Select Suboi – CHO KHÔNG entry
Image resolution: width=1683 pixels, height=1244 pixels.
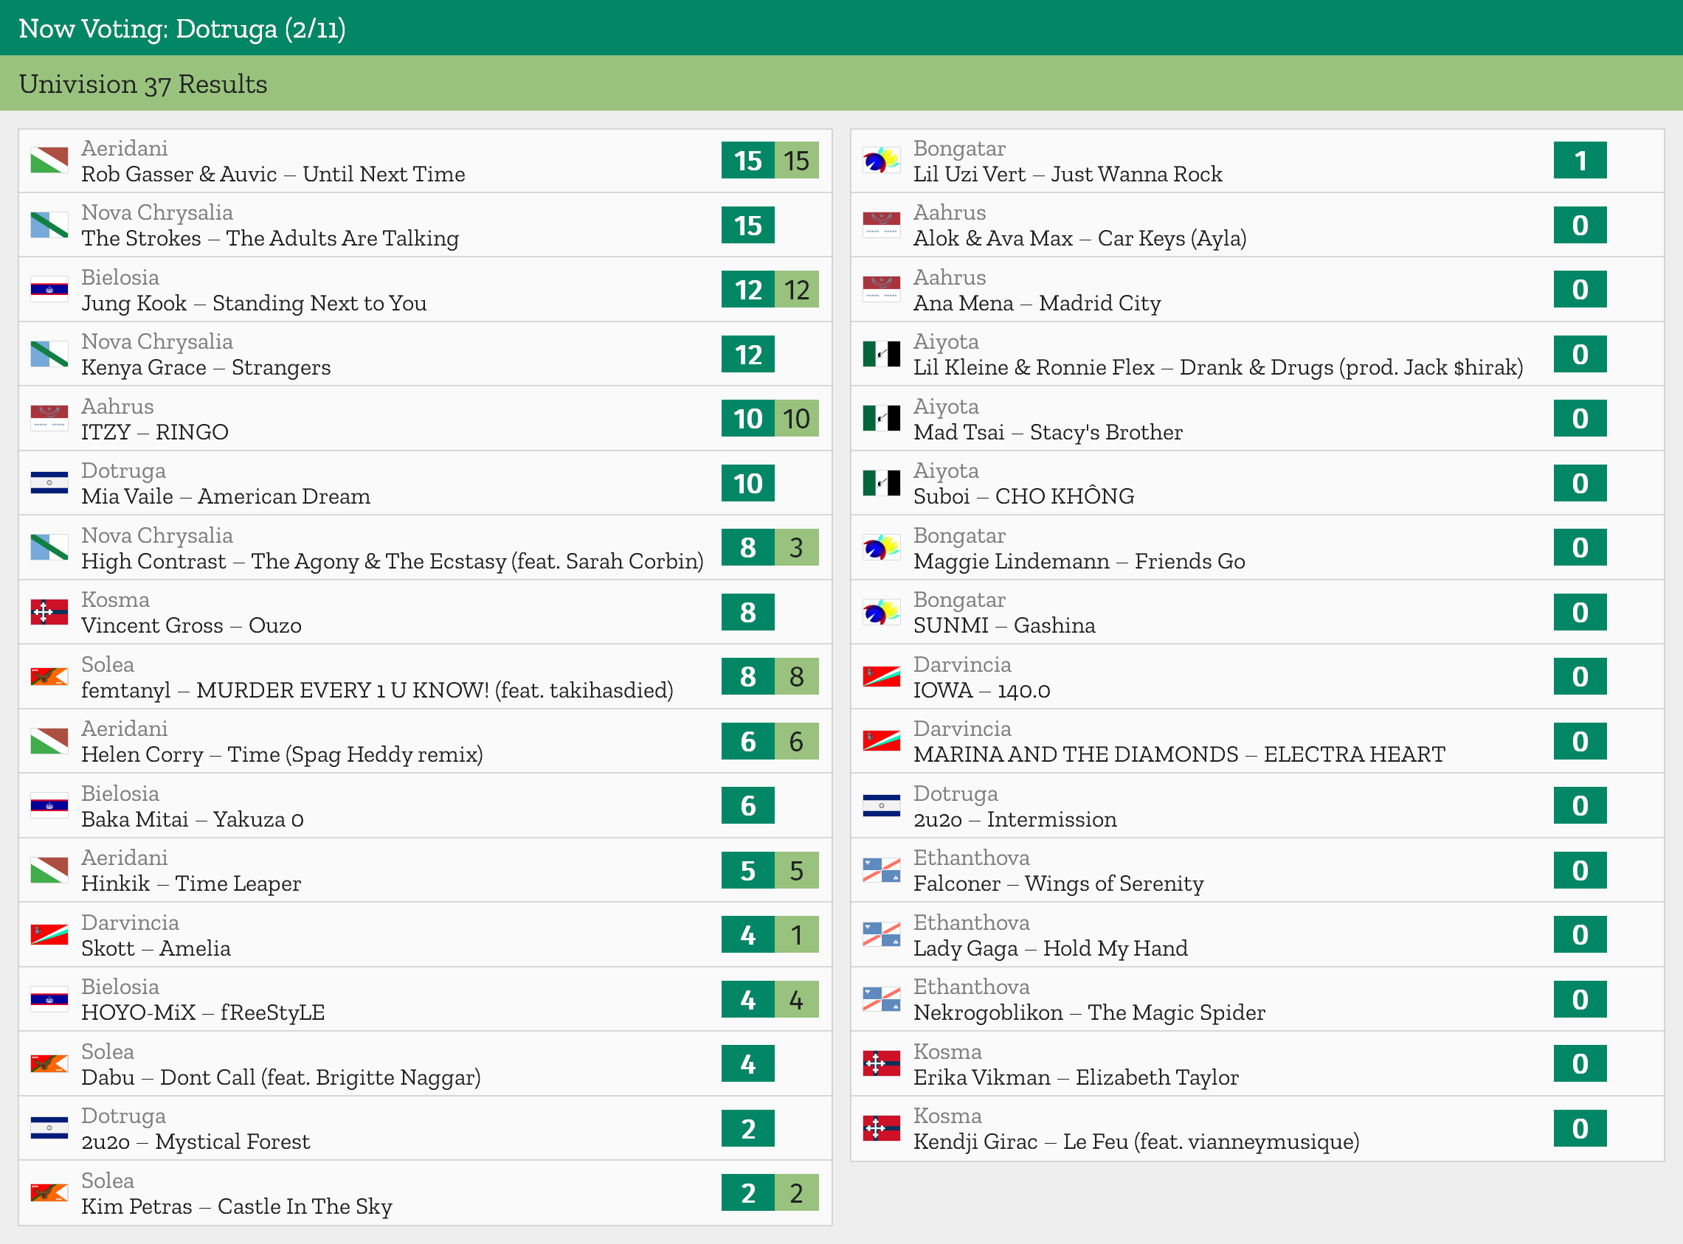click(x=1257, y=483)
